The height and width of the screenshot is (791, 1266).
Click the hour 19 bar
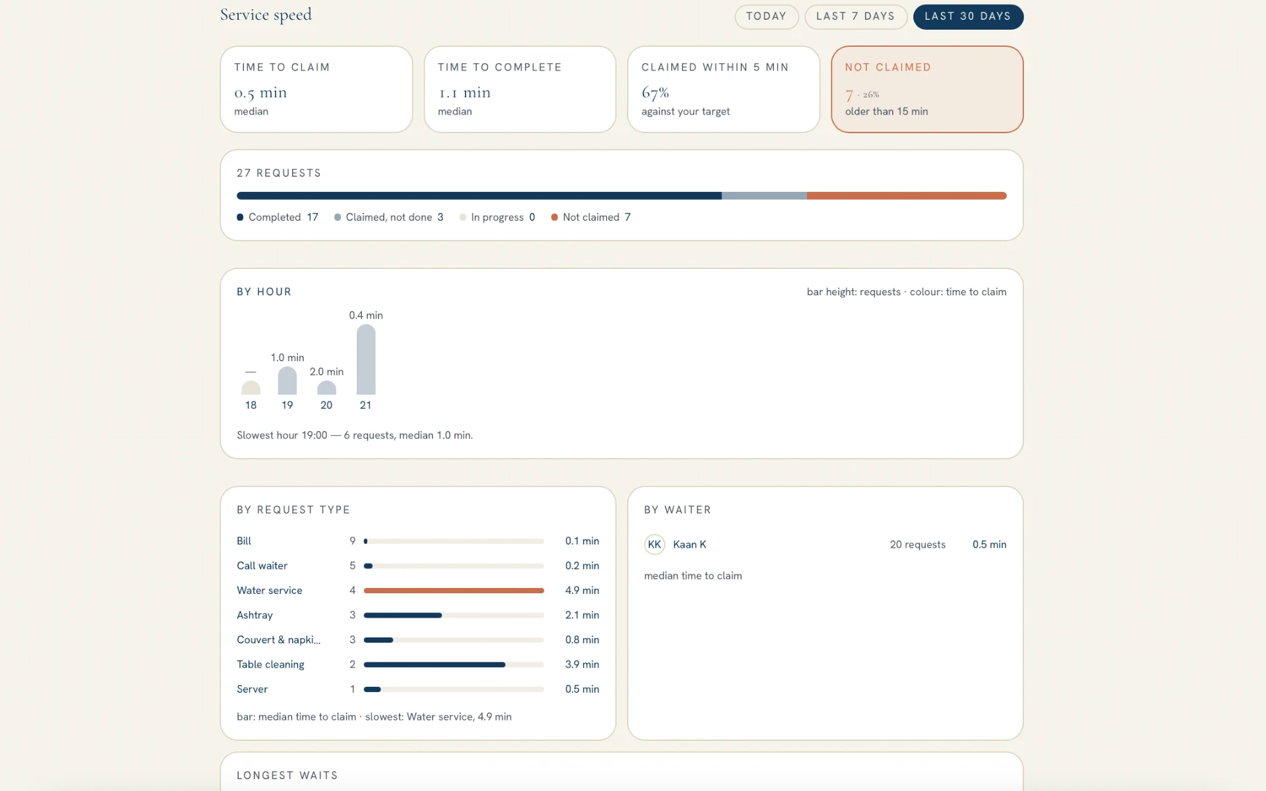[x=287, y=380]
